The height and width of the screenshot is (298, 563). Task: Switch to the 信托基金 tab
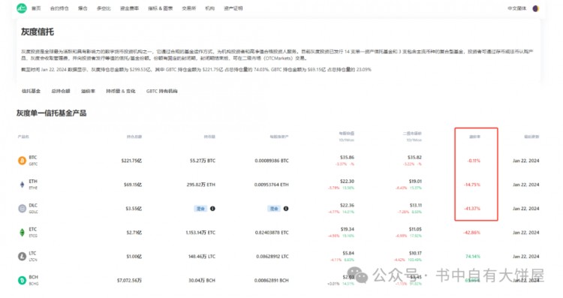click(31, 91)
